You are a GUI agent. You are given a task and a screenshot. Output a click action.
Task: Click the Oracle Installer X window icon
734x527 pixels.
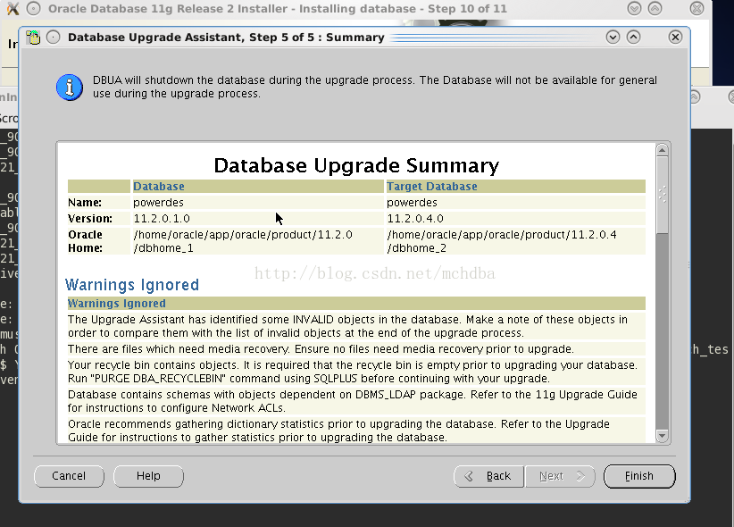13,9
